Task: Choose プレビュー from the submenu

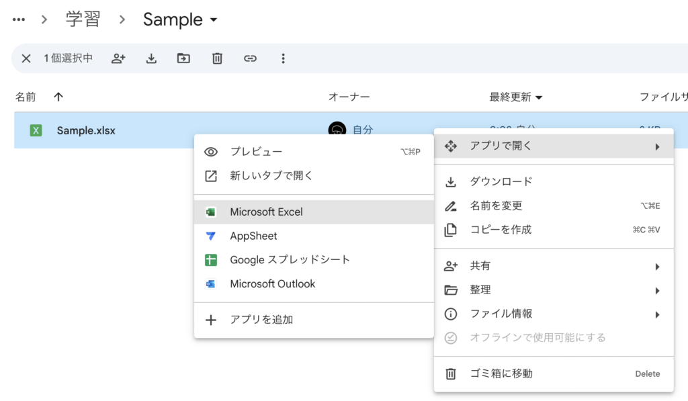Action: pos(314,151)
